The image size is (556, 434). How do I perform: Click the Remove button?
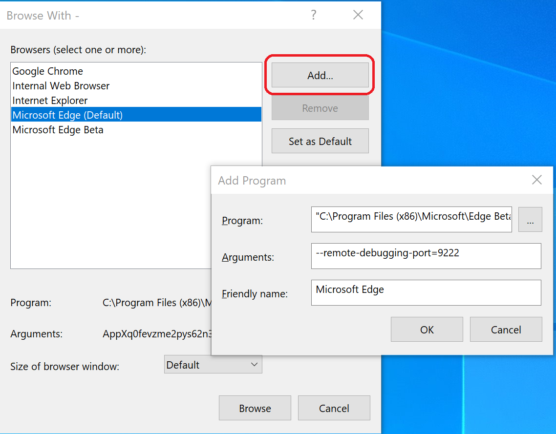[x=320, y=108]
